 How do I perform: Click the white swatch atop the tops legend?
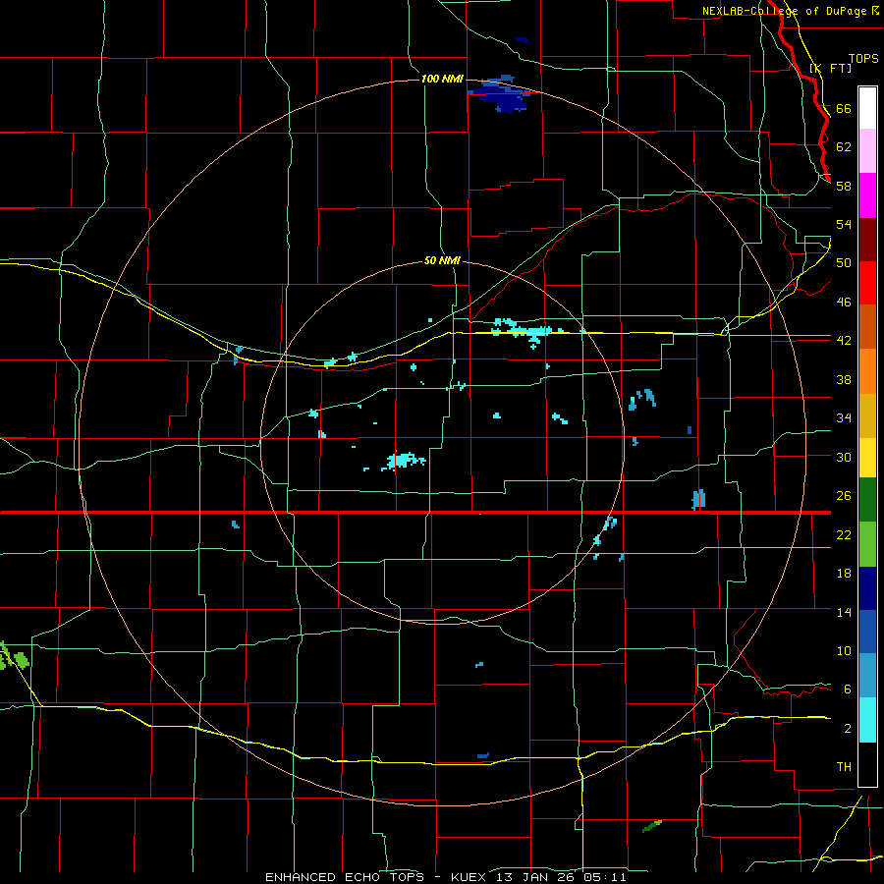(x=867, y=108)
